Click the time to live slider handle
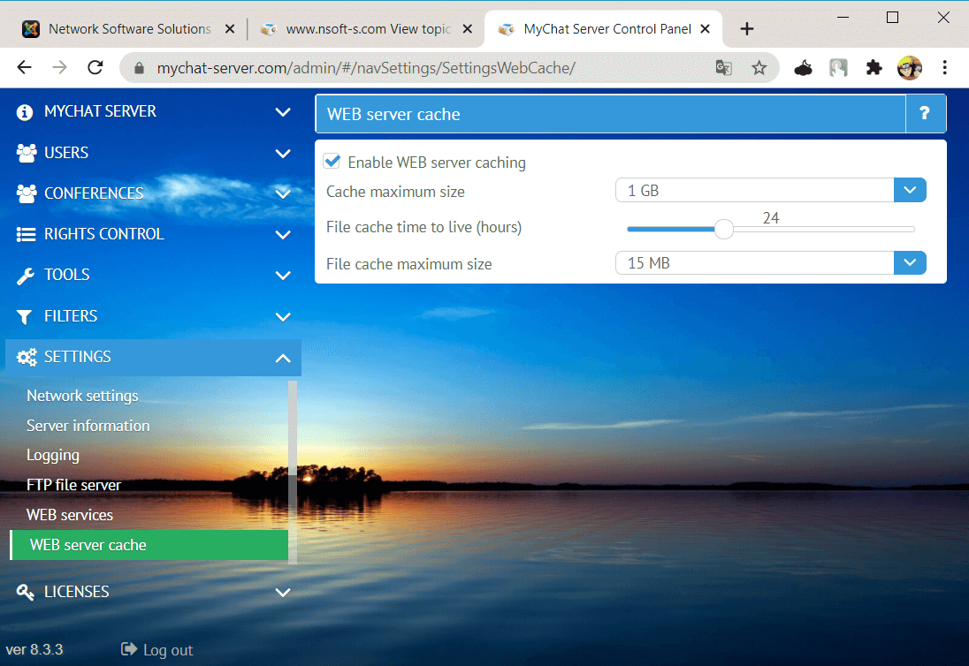 coord(724,229)
